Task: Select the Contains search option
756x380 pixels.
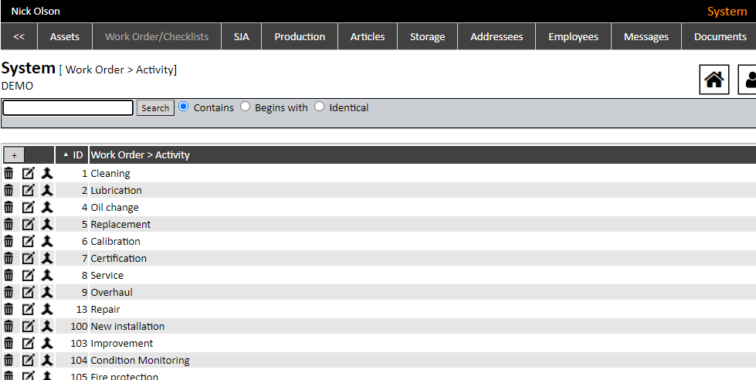Action: [184, 107]
